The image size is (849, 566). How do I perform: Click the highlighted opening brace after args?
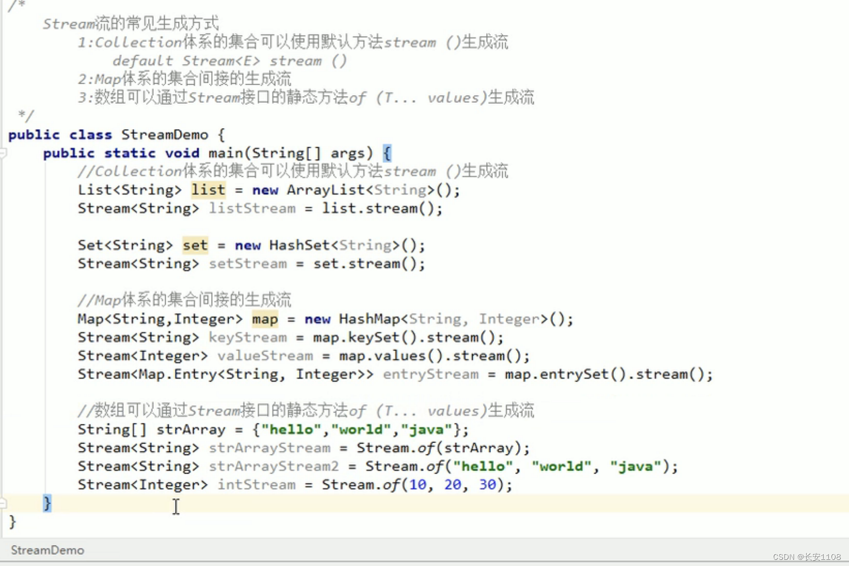pos(387,153)
